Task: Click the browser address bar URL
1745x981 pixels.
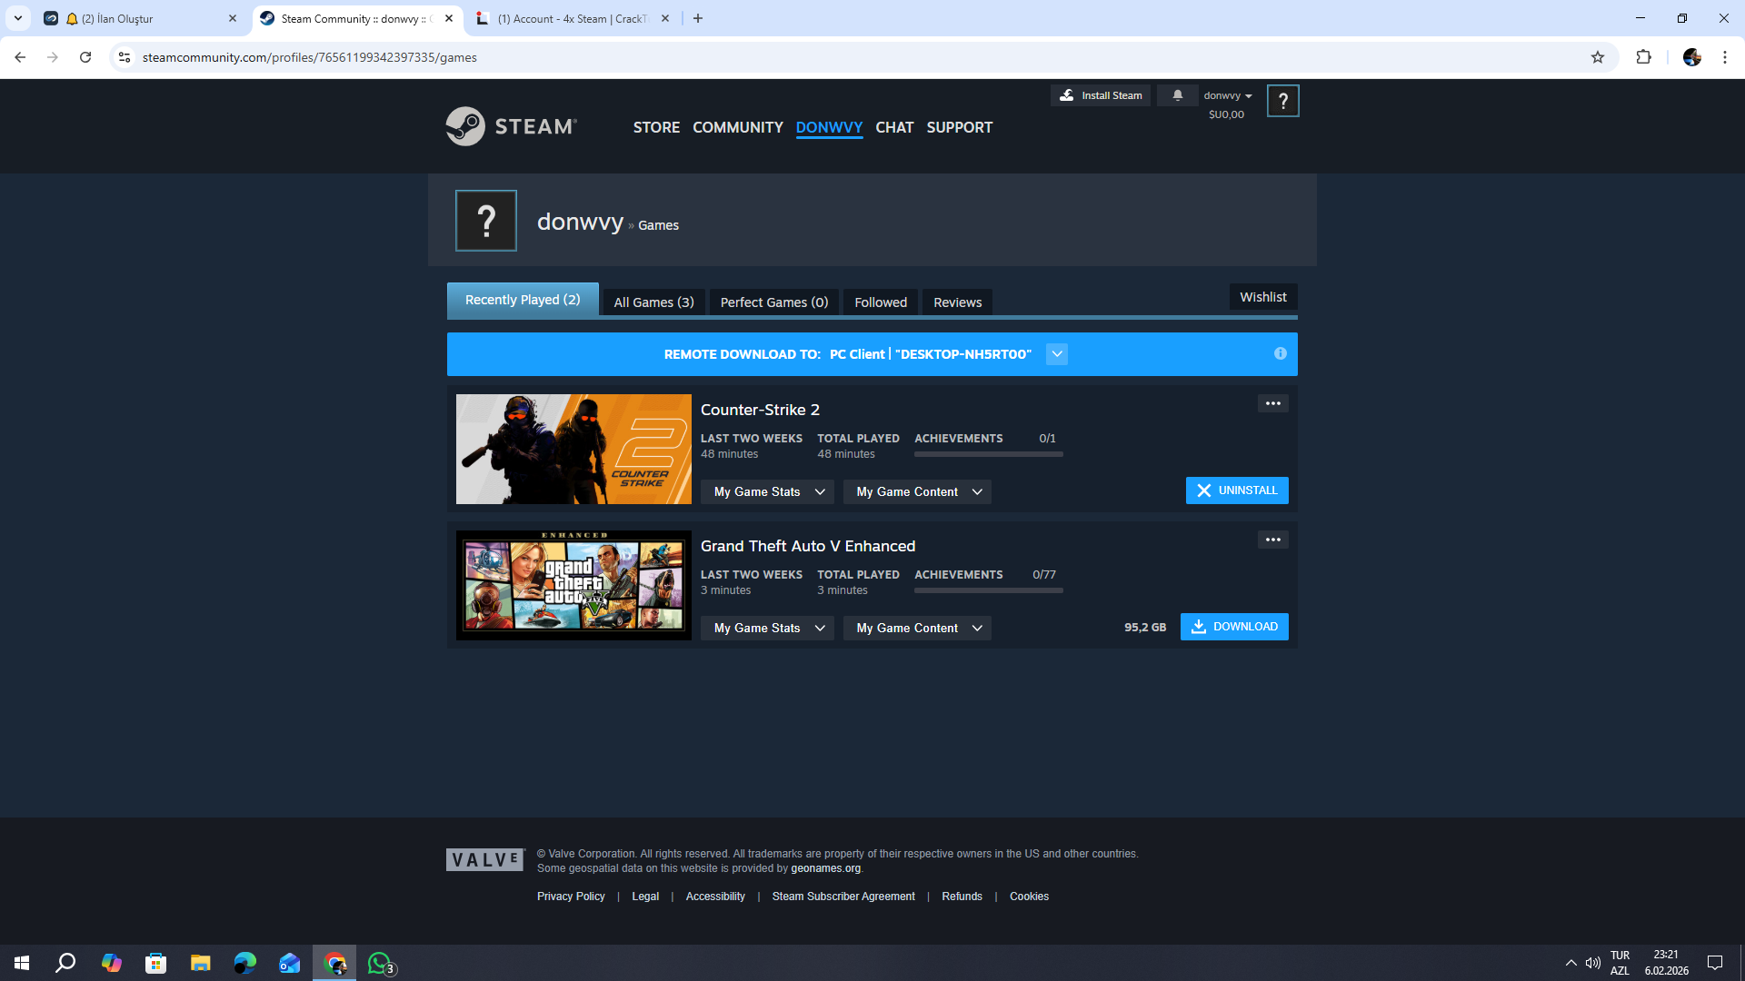Action: coord(310,57)
